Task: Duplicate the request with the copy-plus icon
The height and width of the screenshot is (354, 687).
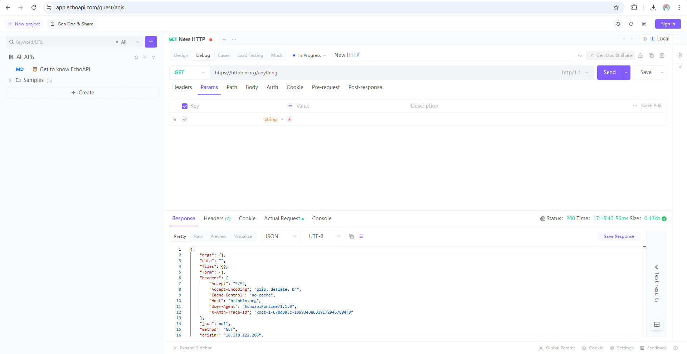Action: click(x=651, y=55)
